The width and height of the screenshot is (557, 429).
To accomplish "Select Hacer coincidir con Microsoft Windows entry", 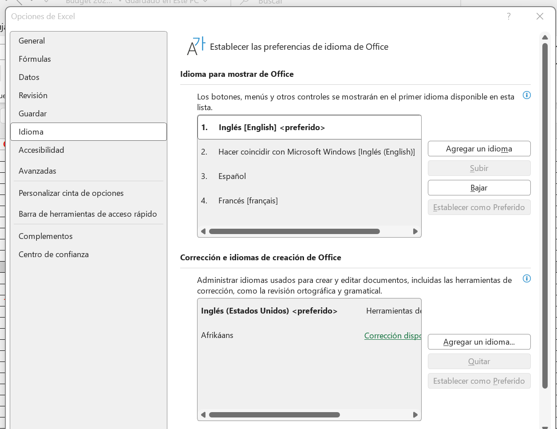I will (309, 152).
